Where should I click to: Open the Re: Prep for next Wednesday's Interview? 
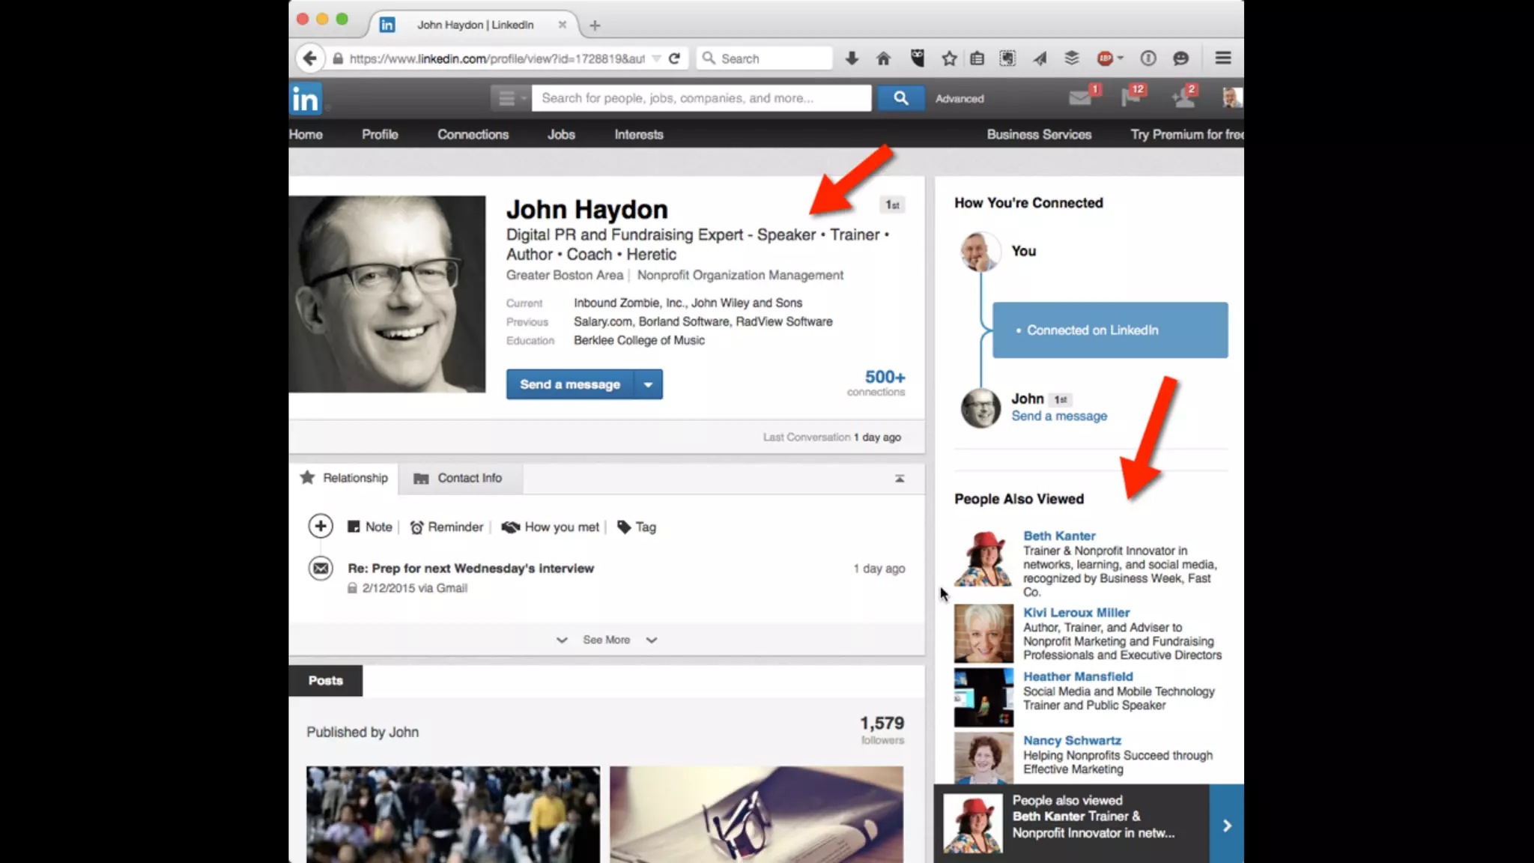pyautogui.click(x=471, y=569)
